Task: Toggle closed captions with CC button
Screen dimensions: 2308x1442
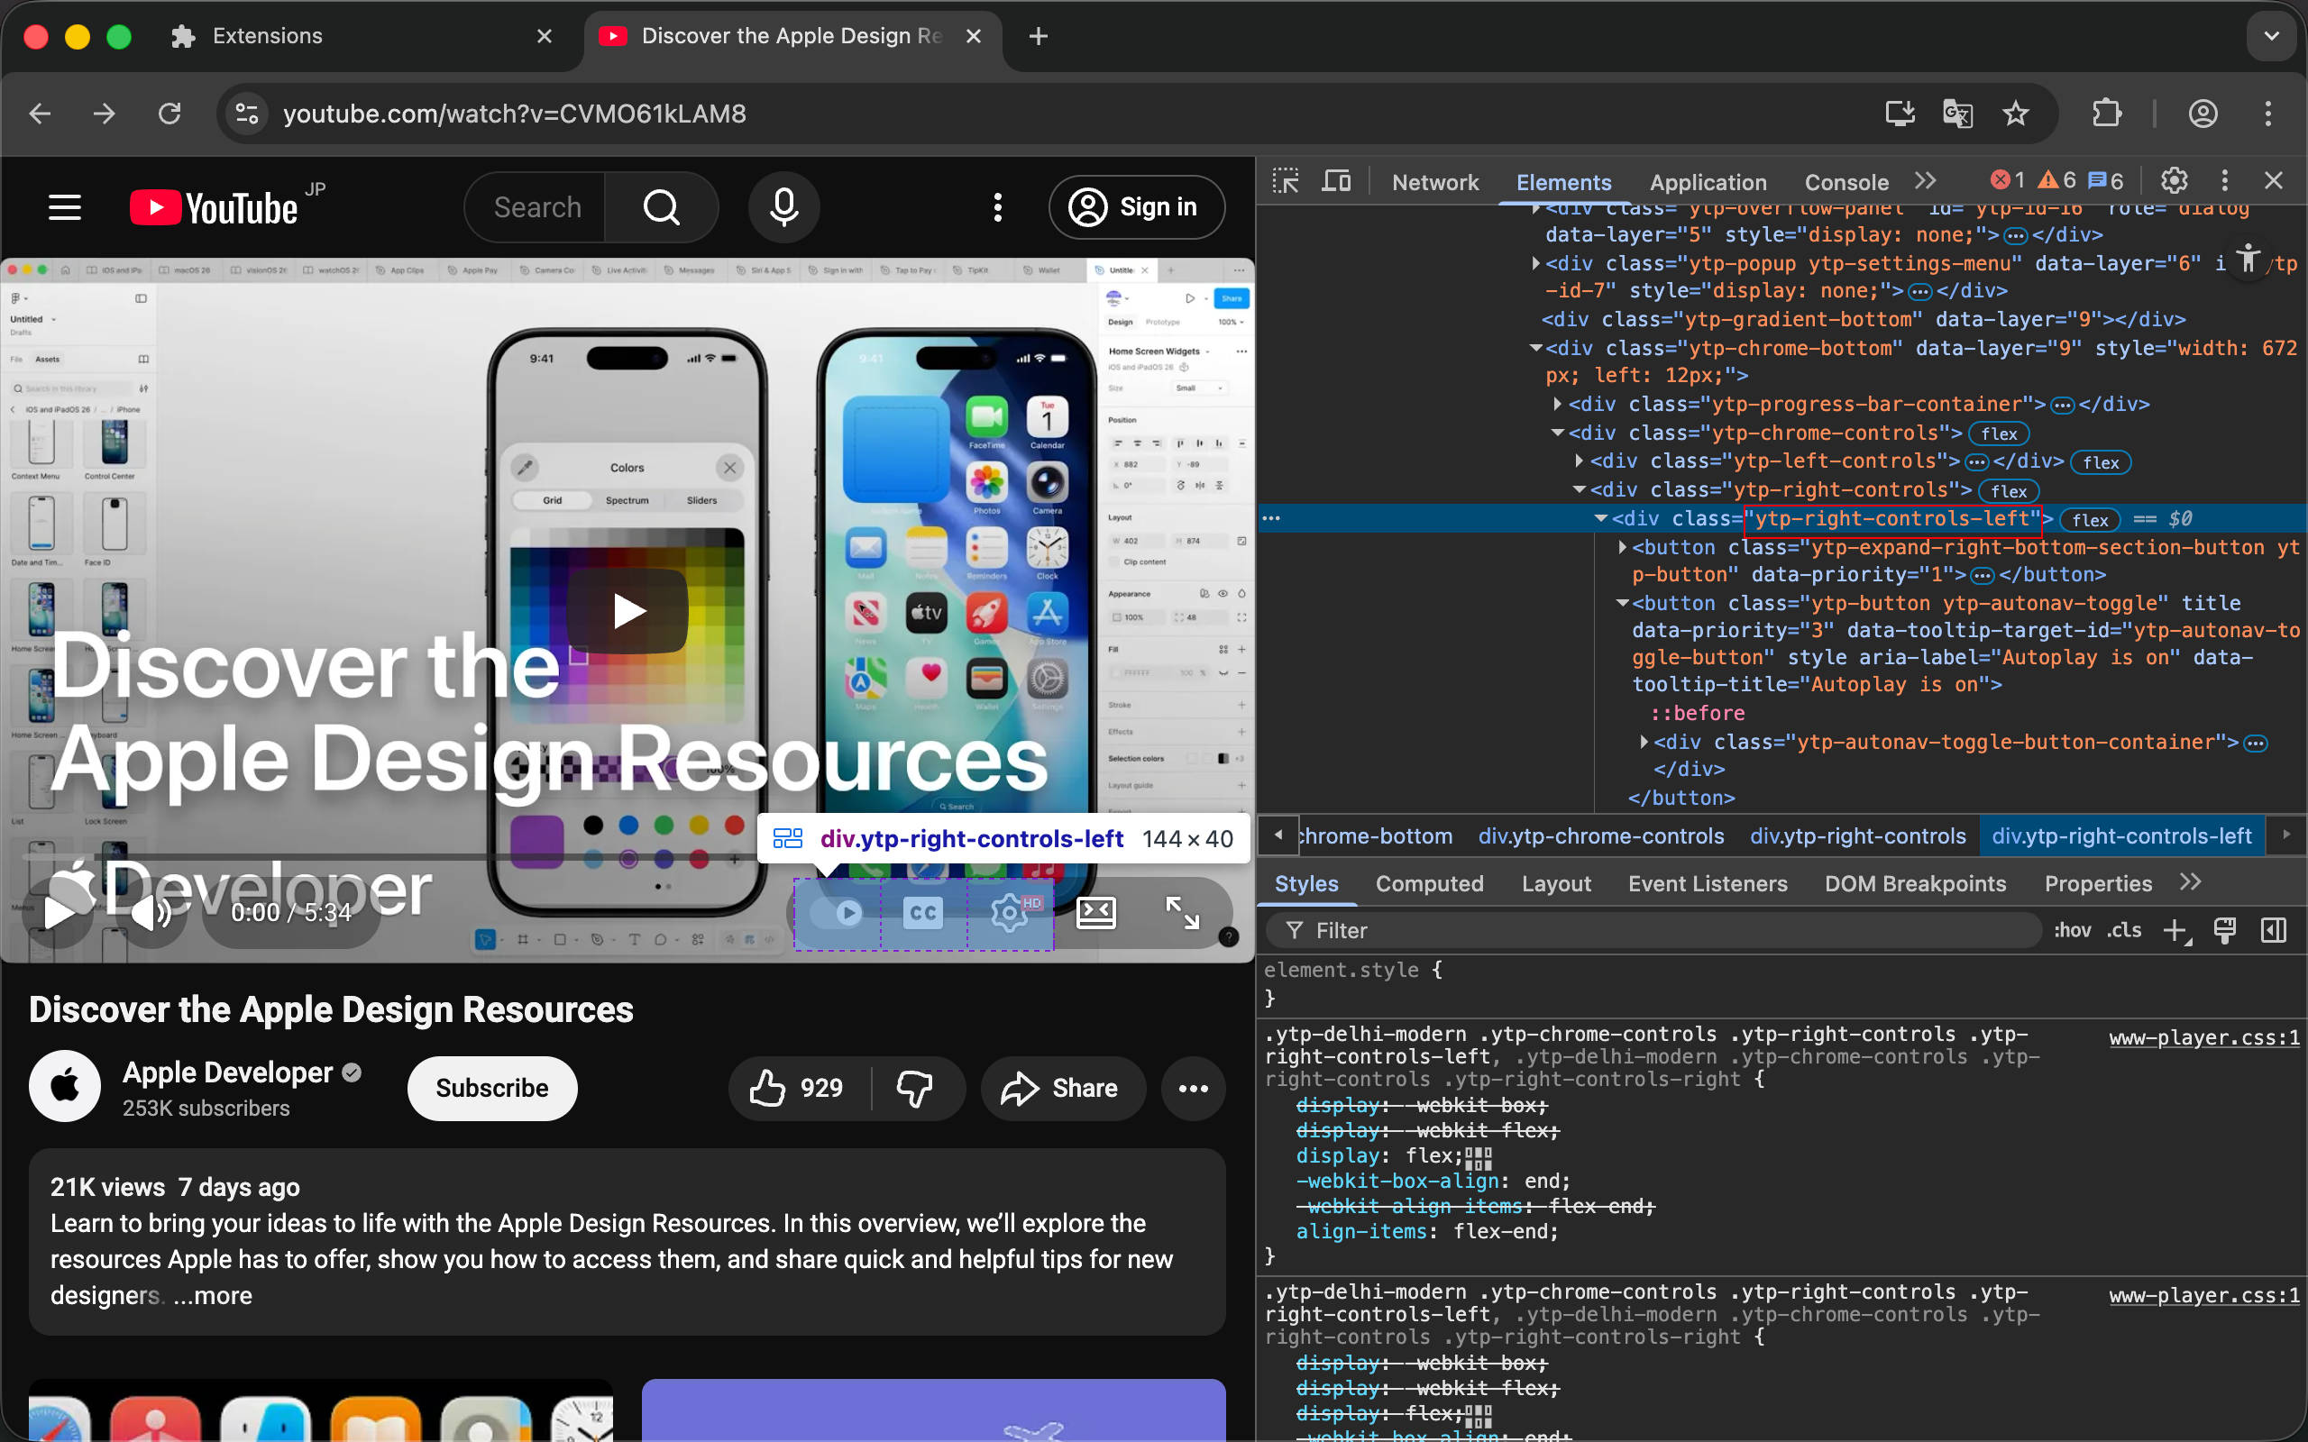Action: point(922,914)
